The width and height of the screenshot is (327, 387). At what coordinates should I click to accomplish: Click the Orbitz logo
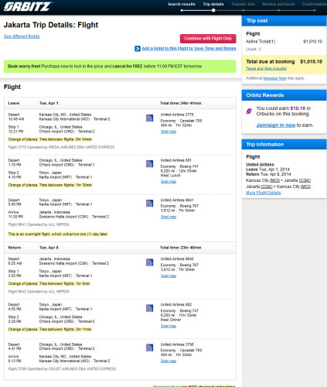point(28,6)
